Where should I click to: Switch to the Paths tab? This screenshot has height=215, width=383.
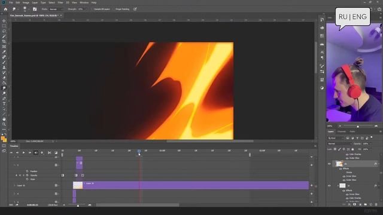(352, 131)
